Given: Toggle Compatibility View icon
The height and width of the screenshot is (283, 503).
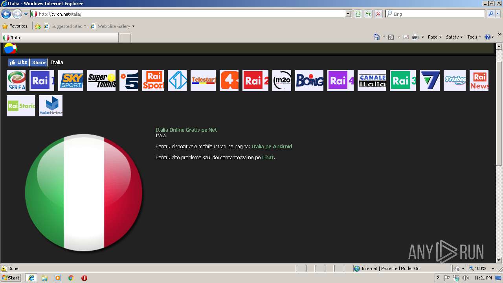Looking at the screenshot, I should point(358,14).
